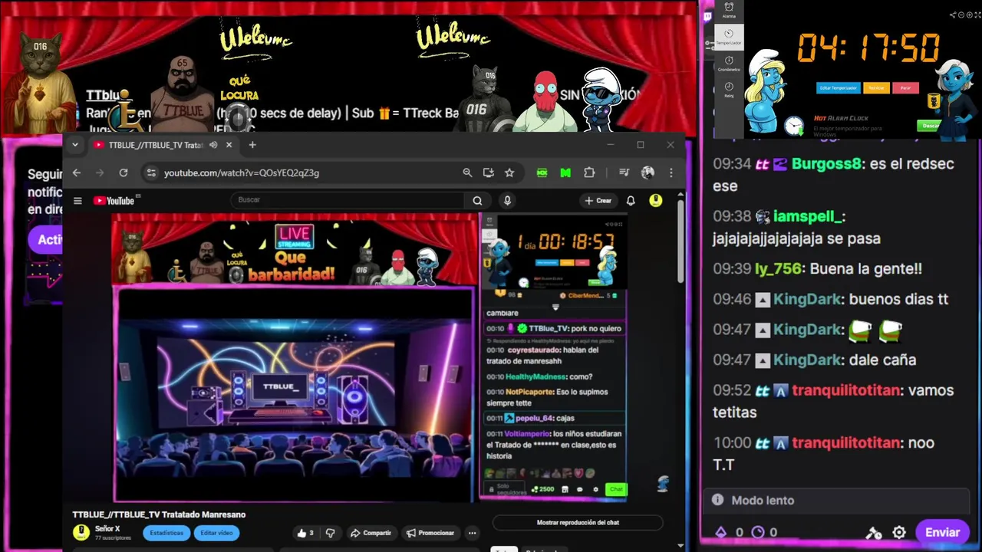Open the Señor X channel name

pyautogui.click(x=107, y=529)
